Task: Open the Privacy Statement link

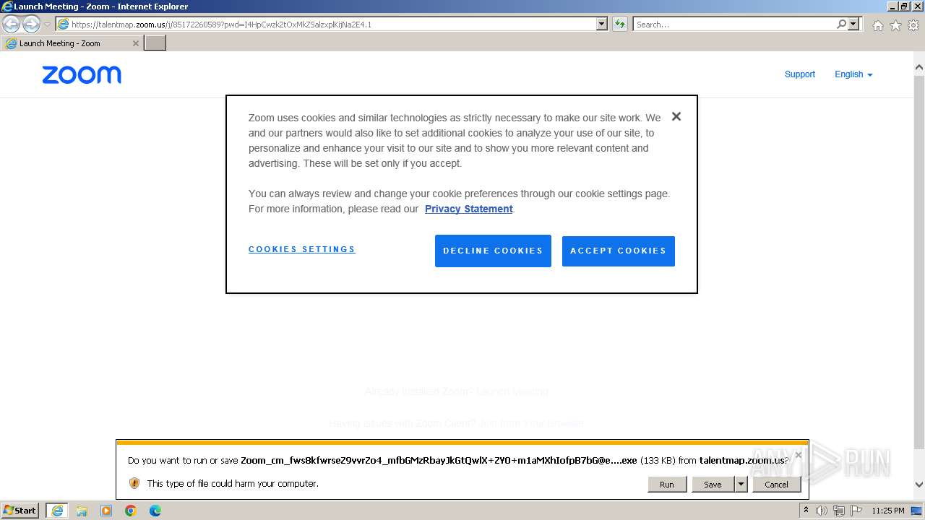Action: 468,209
